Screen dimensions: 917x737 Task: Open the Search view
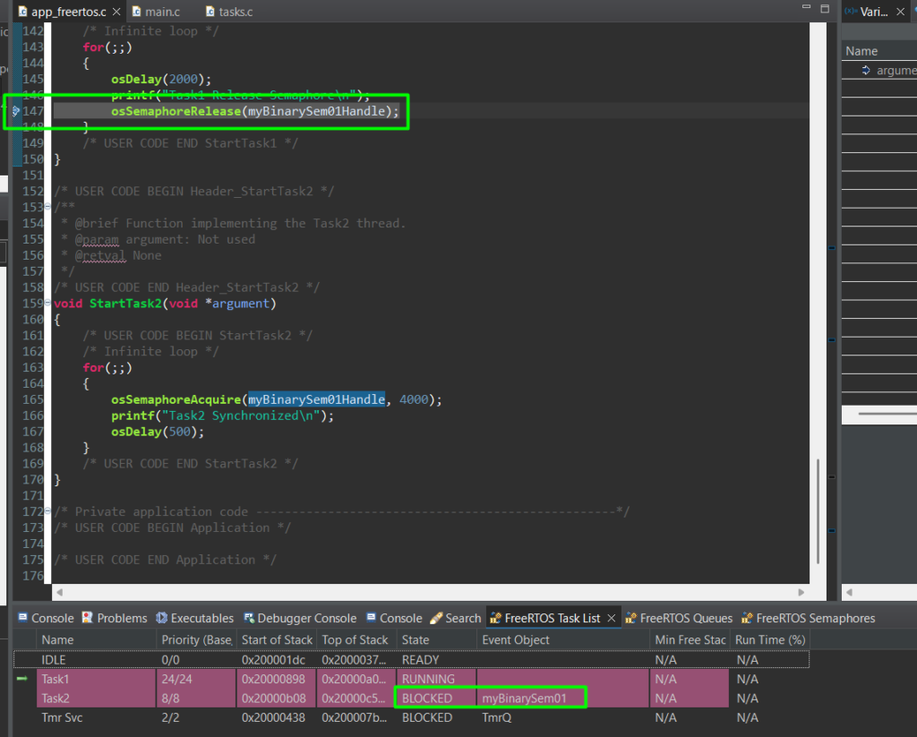(462, 618)
